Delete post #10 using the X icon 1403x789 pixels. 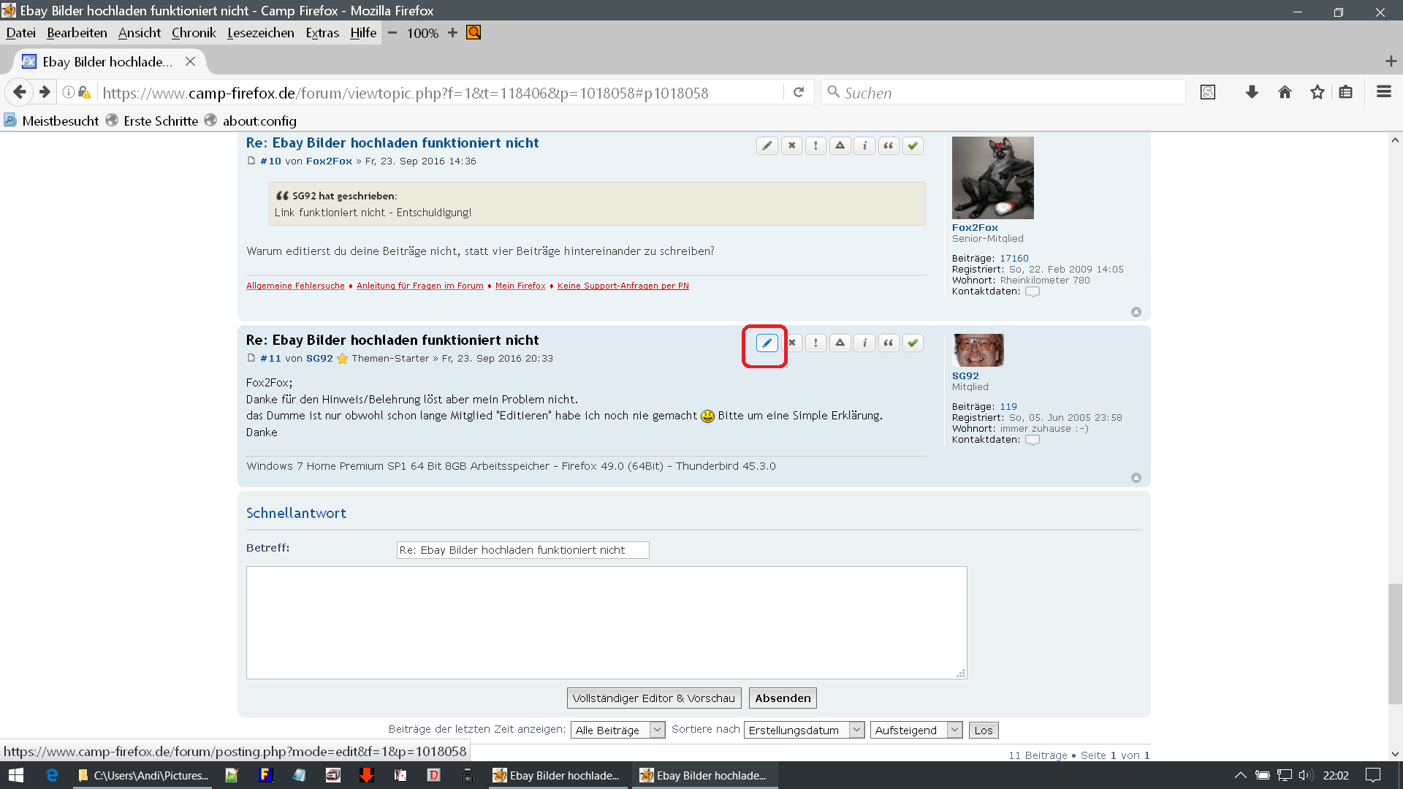click(x=791, y=146)
